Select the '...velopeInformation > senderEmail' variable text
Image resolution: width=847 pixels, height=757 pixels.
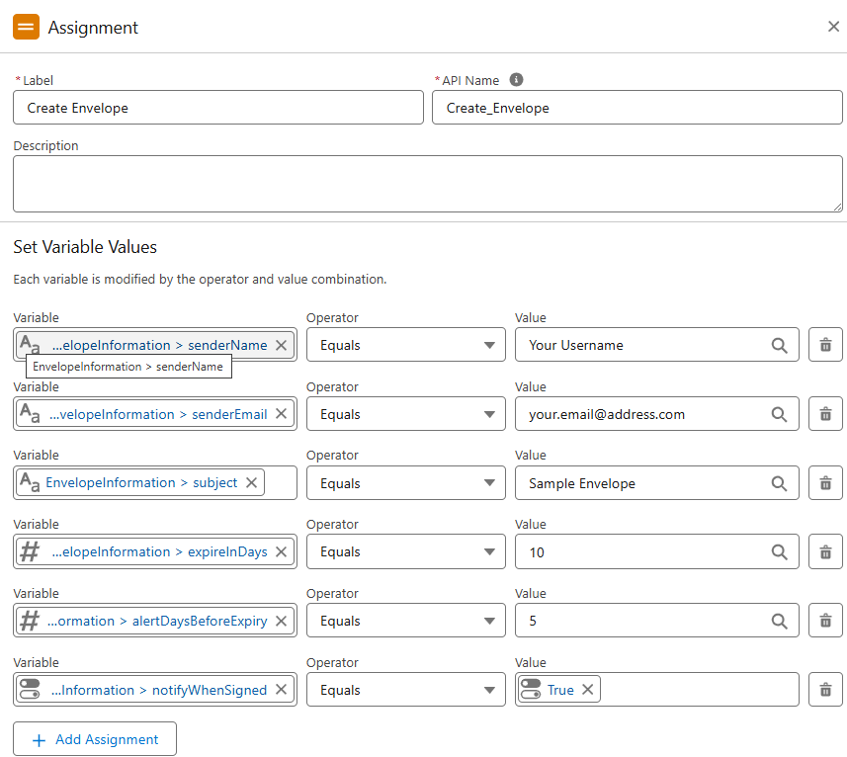coord(158,414)
